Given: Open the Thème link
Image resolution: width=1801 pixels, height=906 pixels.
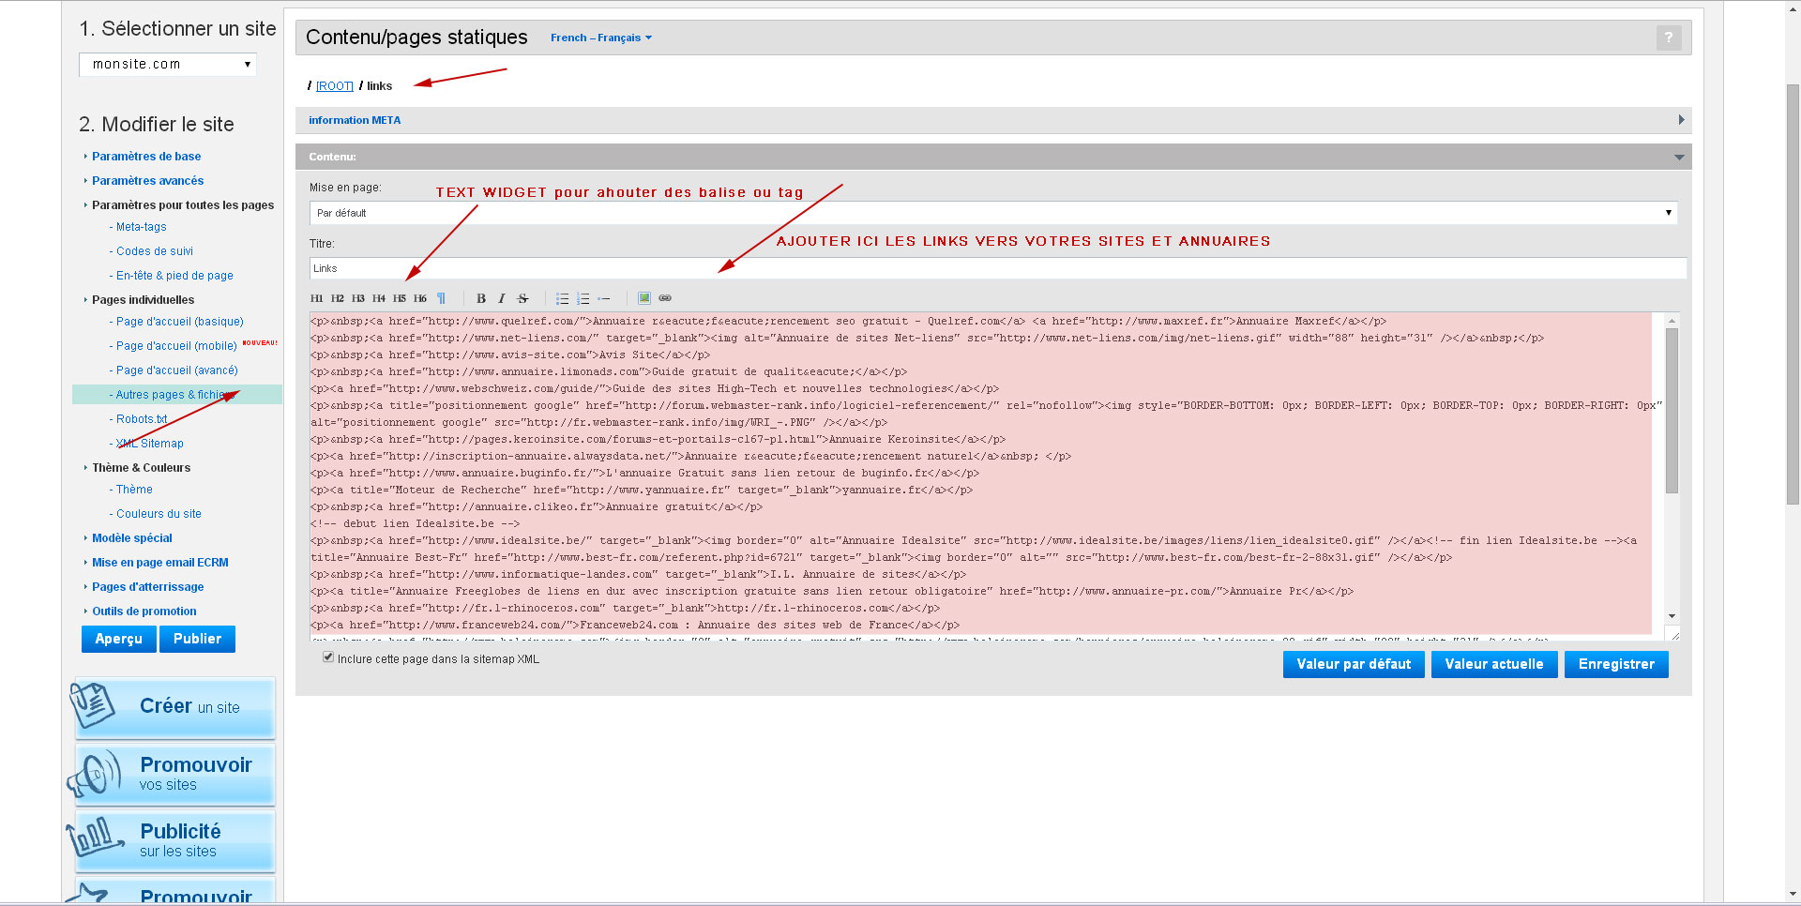Looking at the screenshot, I should (134, 489).
